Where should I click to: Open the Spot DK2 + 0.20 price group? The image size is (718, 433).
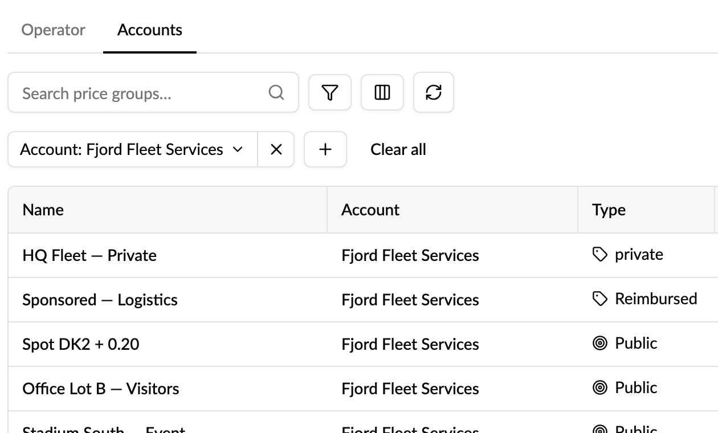pos(81,344)
